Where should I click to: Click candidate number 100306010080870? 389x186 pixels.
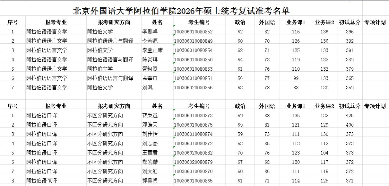click(x=193, y=172)
